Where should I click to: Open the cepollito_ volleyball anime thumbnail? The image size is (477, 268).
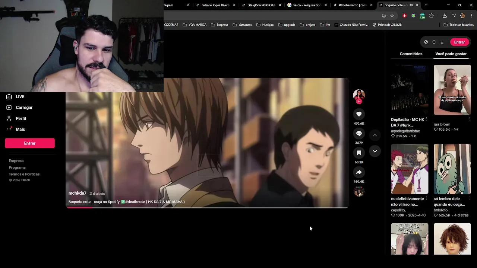[410, 169]
